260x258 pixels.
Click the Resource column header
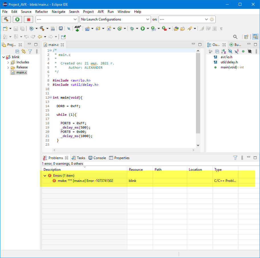[x=140, y=170]
